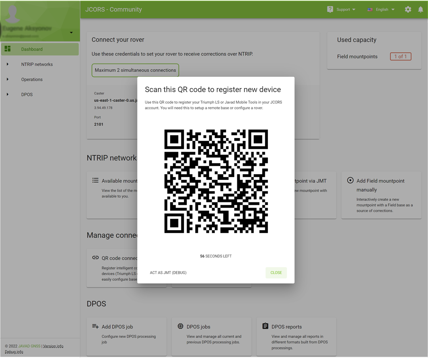Viewport: 428px width, 358px height.
Task: Click QR code connect link icon
Action: pyautogui.click(x=95, y=257)
